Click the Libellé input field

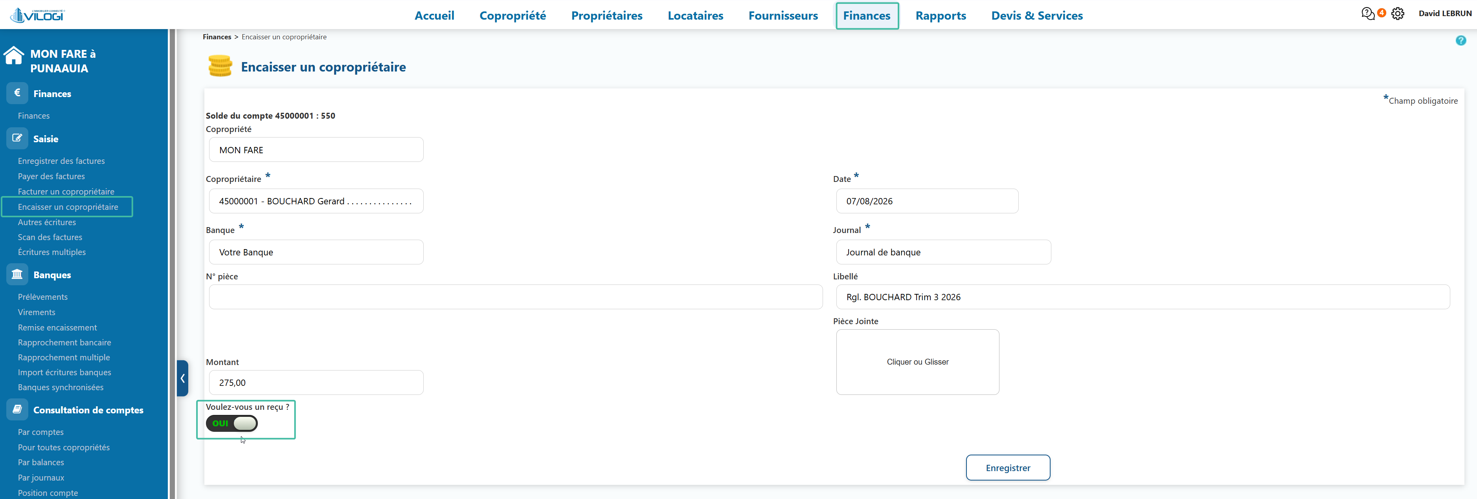pos(1143,297)
